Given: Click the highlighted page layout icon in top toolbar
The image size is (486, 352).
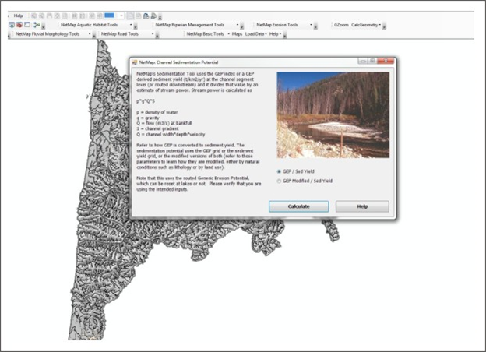Looking at the screenshot, I should click(x=130, y=16).
